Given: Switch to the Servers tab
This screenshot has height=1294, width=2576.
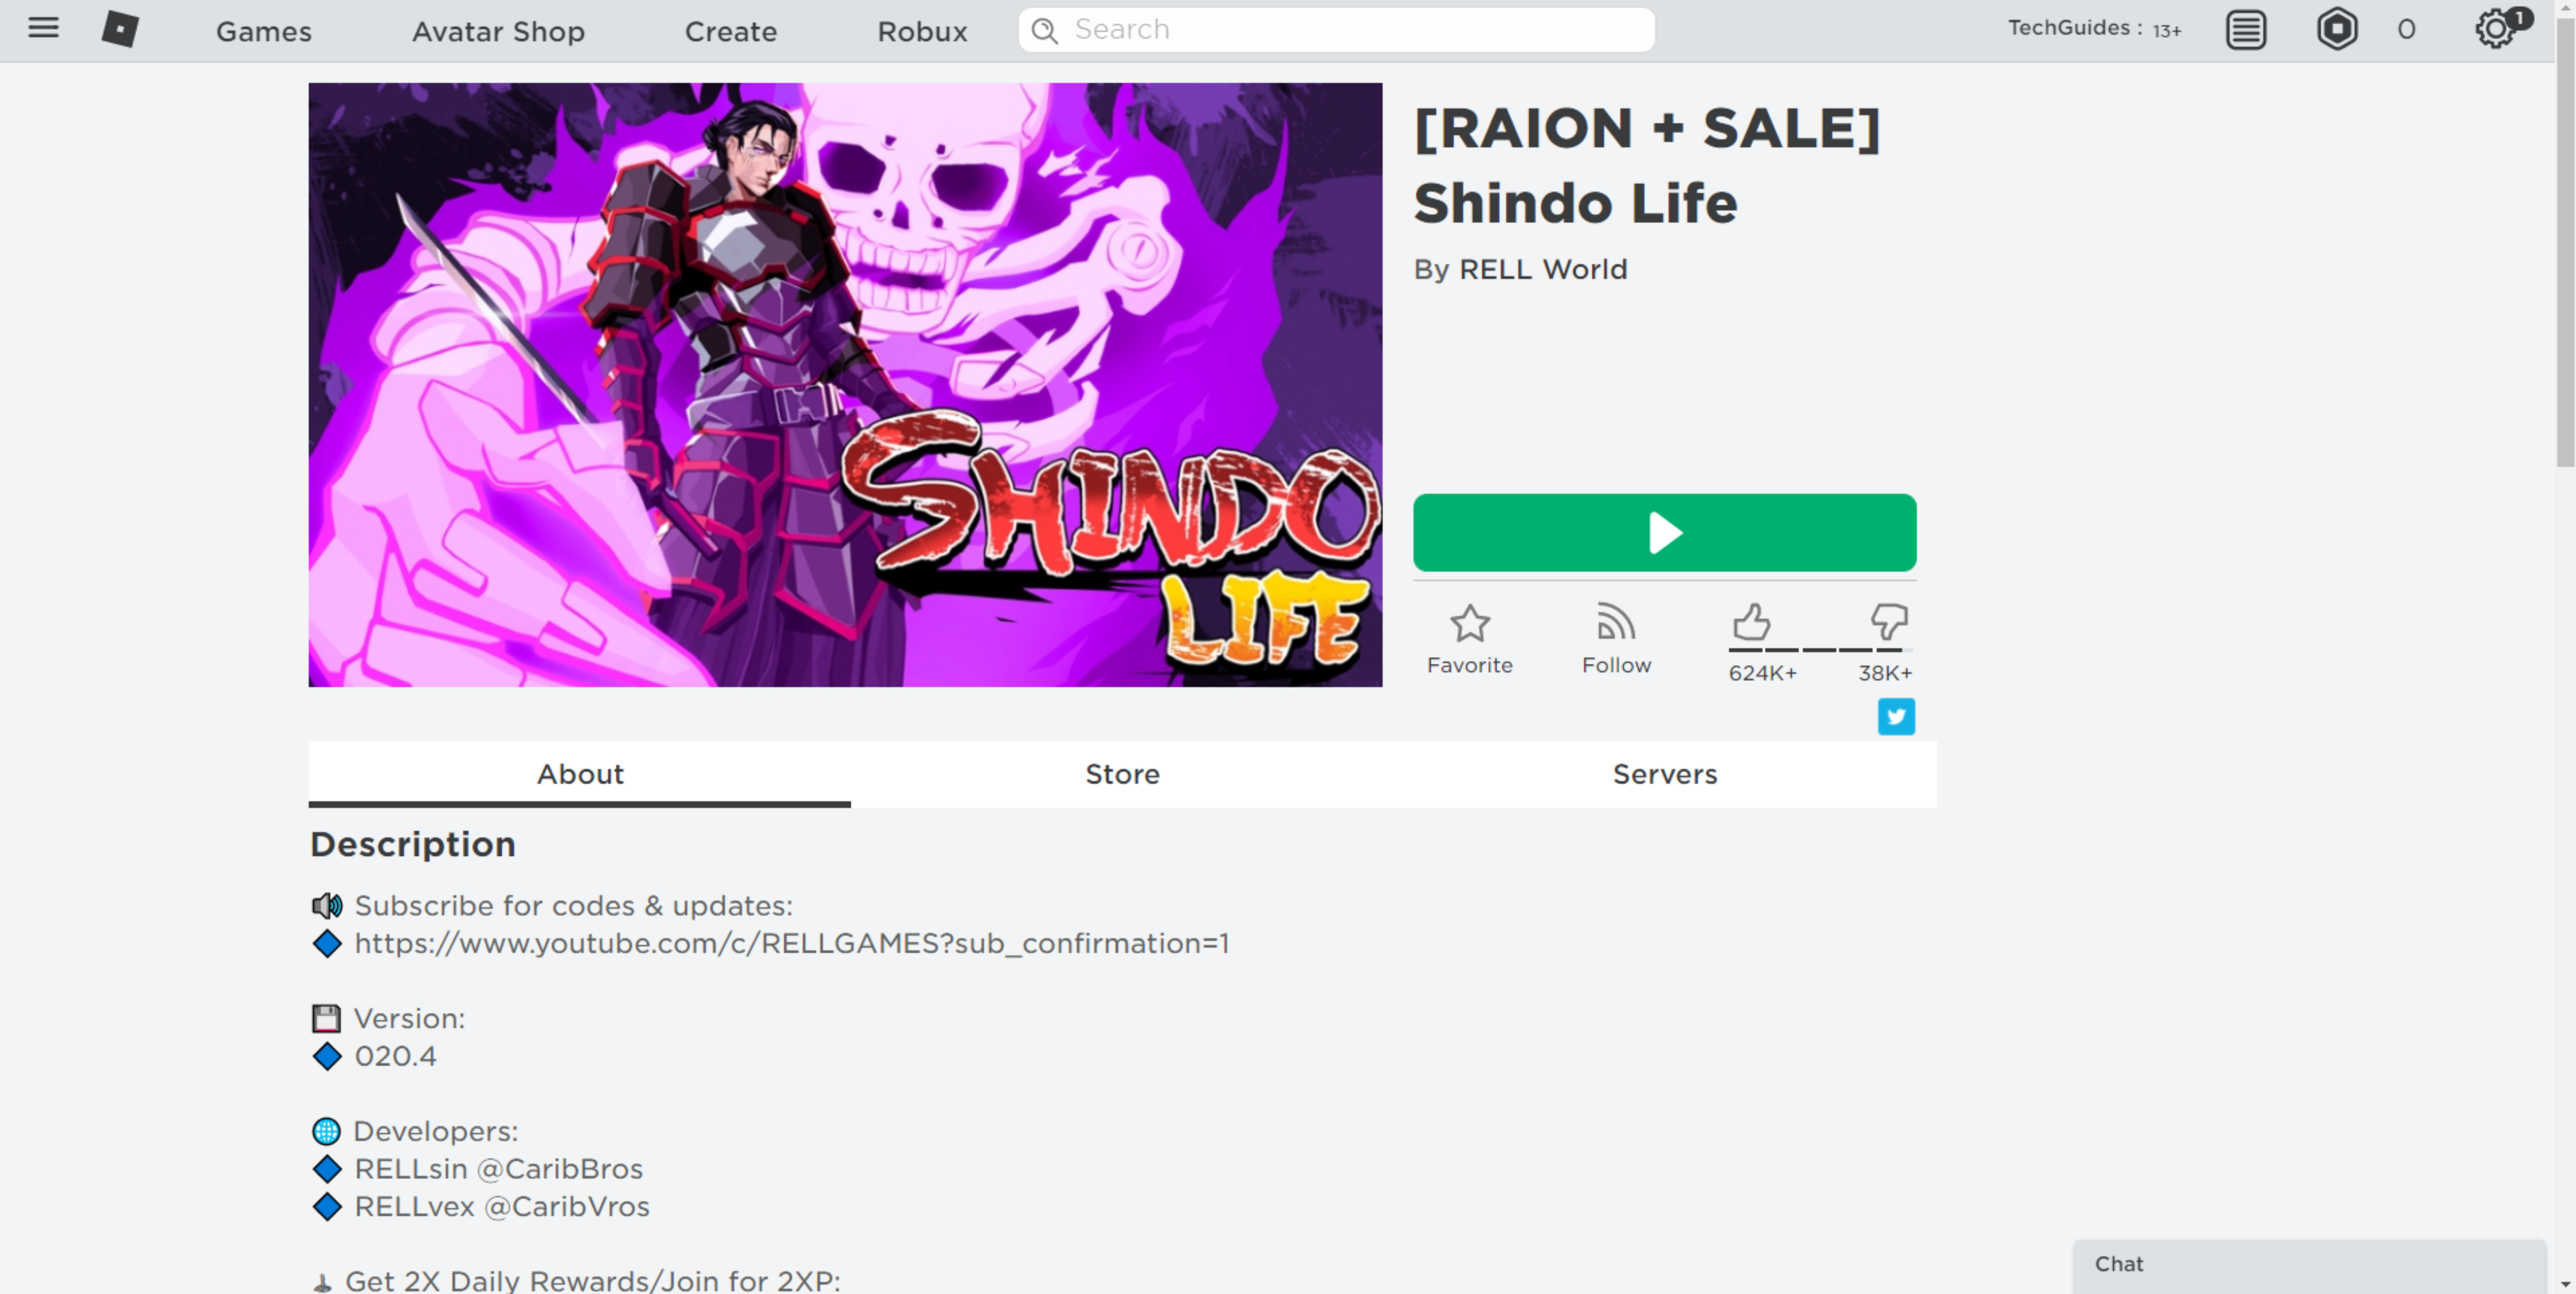Looking at the screenshot, I should 1665,774.
